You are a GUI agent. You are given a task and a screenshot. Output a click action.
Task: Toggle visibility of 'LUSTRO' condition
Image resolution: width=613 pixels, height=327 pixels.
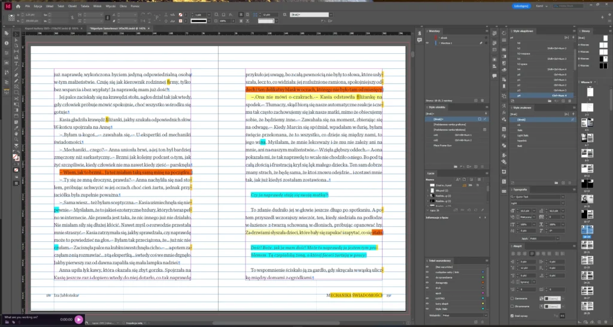(427, 298)
